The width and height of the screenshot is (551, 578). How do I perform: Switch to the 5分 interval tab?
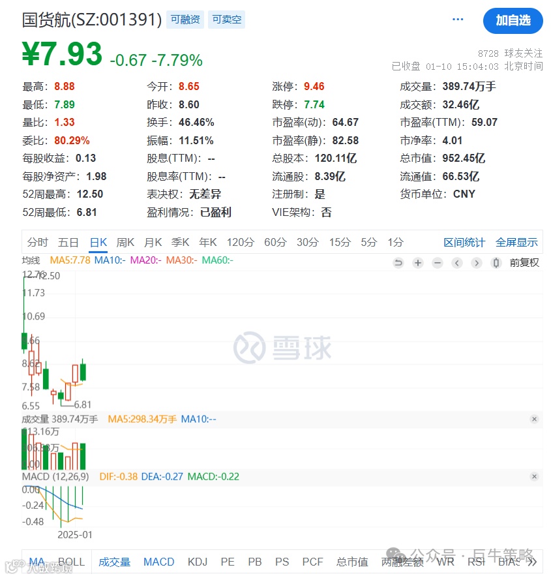point(368,242)
